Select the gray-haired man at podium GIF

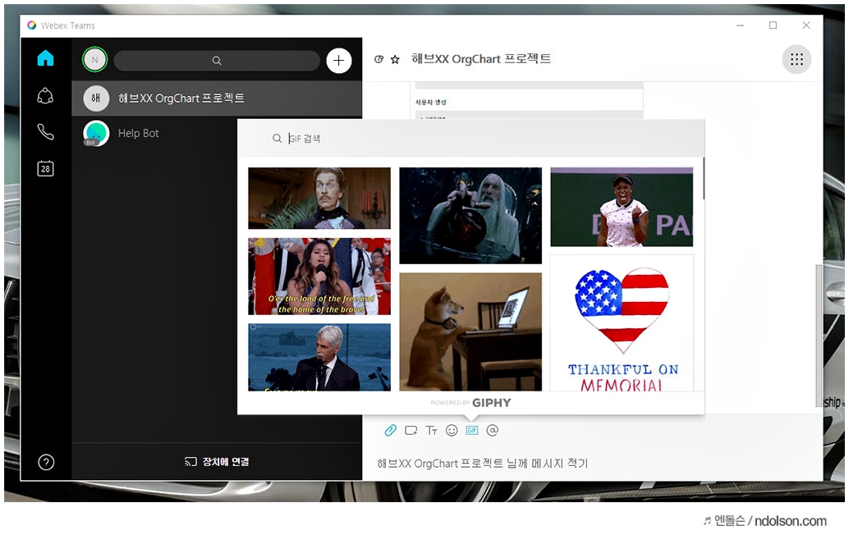[319, 357]
